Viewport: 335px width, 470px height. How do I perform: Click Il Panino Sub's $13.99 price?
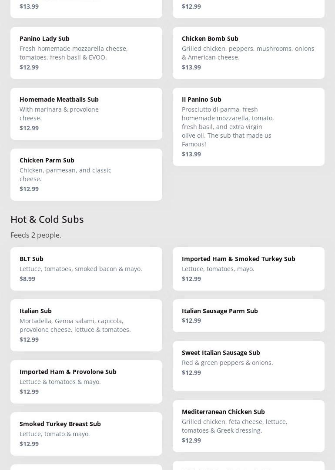(191, 154)
